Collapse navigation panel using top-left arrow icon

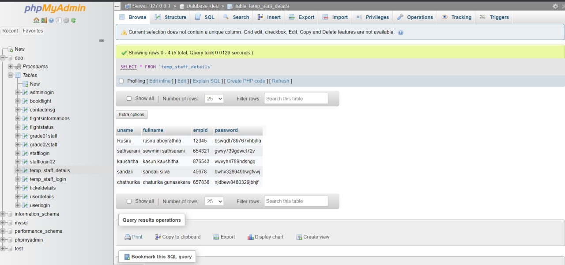pos(117,6)
